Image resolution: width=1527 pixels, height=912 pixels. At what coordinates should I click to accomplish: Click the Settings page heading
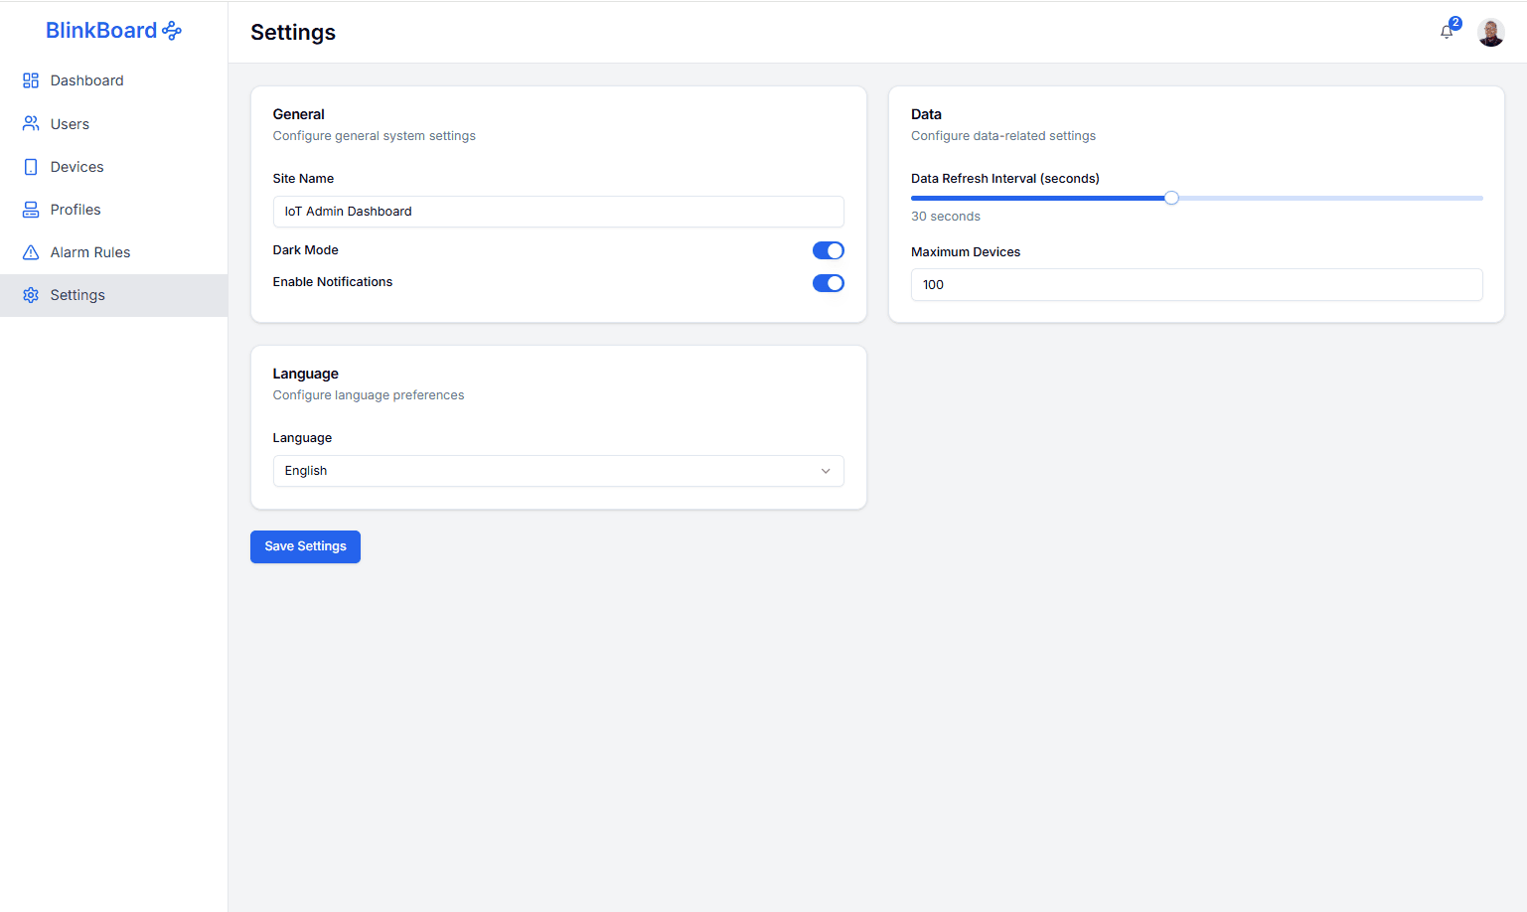tap(293, 33)
